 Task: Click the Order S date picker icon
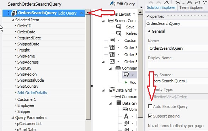112,47
